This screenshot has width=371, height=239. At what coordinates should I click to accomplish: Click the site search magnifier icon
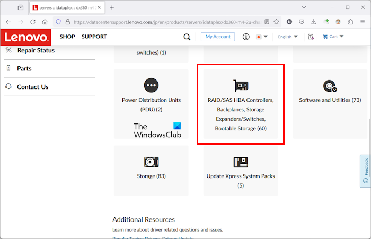(187, 37)
